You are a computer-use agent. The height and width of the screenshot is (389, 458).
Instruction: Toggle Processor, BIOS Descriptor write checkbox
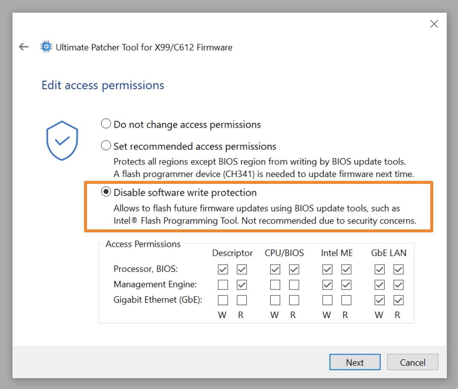223,269
